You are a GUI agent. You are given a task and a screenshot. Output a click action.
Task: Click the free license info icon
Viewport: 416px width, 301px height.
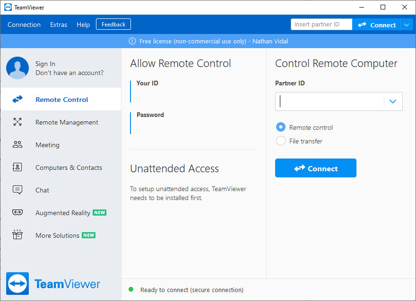tap(132, 41)
